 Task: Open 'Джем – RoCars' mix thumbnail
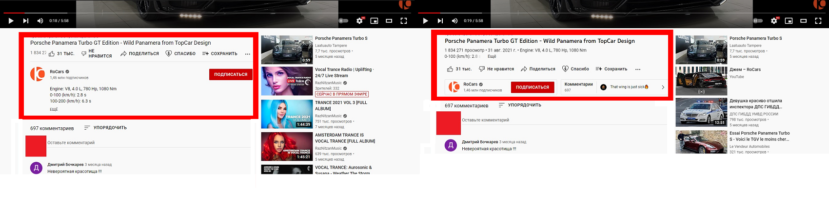(x=701, y=81)
